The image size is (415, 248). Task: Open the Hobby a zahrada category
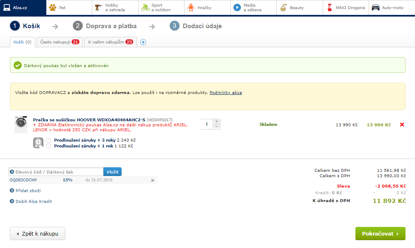coord(115,7)
